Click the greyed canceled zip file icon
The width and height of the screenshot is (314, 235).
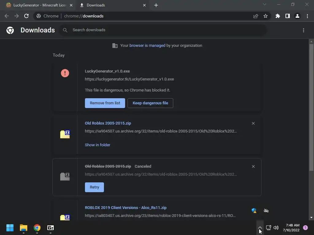tap(65, 177)
